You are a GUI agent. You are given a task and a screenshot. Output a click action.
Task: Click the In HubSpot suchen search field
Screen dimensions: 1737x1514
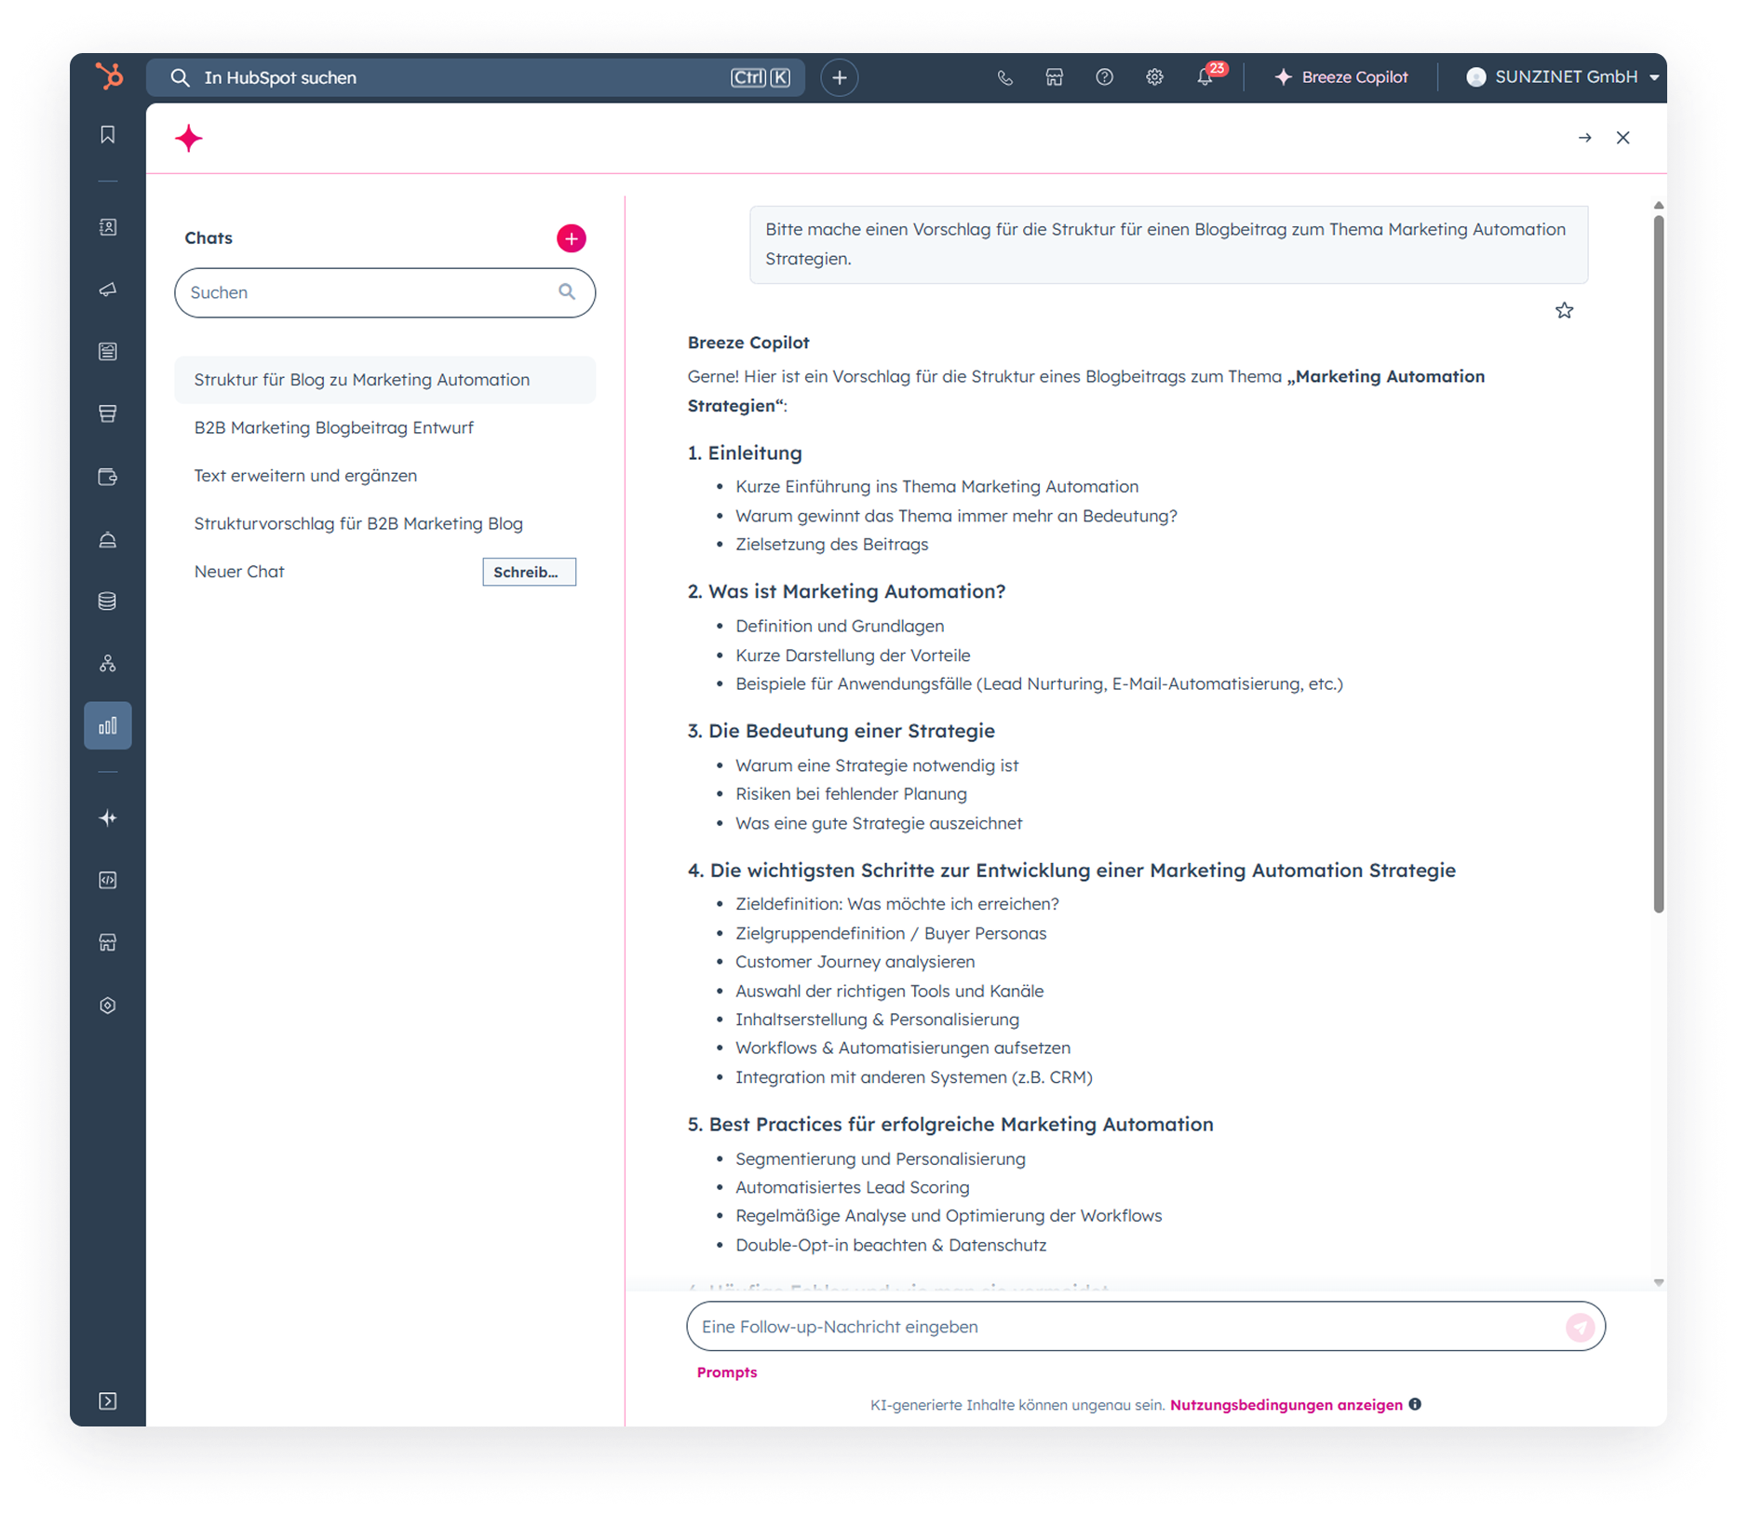475,77
